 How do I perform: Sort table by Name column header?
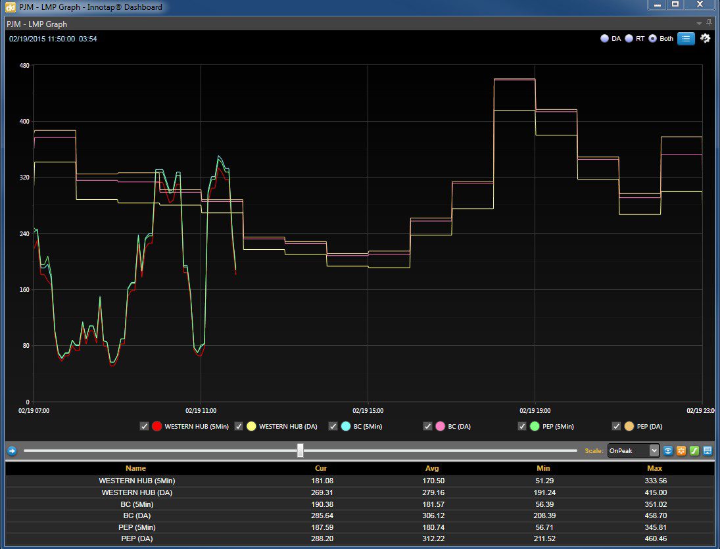136,468
